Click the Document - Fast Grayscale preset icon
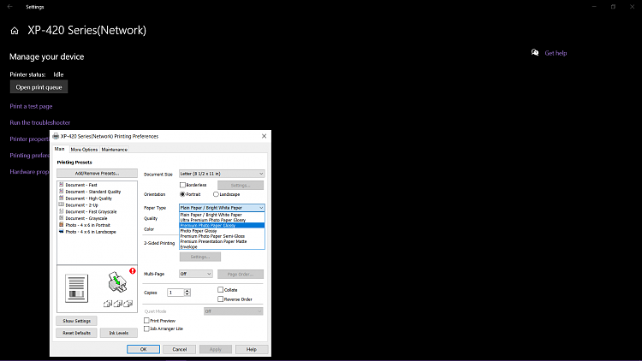 pyautogui.click(x=61, y=211)
